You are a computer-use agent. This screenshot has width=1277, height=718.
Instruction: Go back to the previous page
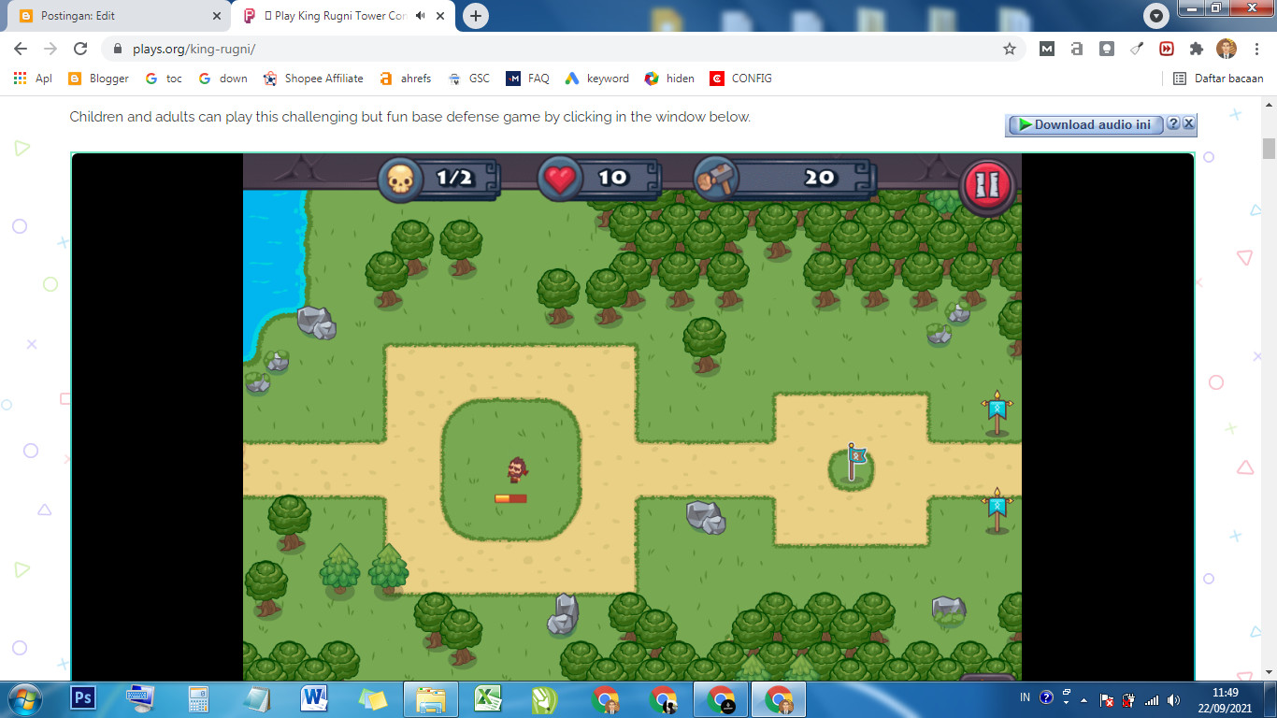21,49
